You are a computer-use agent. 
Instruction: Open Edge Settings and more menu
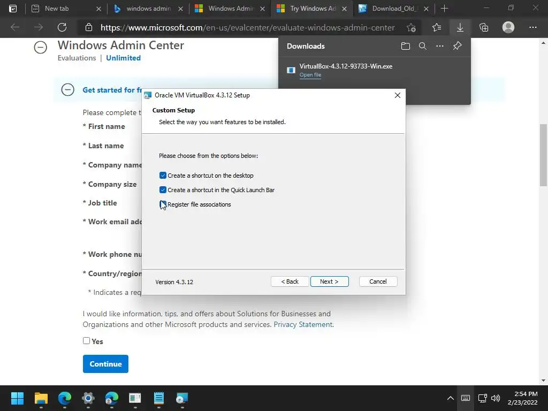click(x=532, y=27)
